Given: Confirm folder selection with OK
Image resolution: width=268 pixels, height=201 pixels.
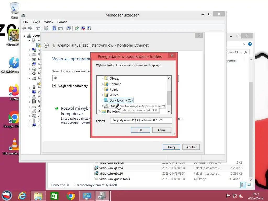Looking at the screenshot, I should tap(141, 130).
